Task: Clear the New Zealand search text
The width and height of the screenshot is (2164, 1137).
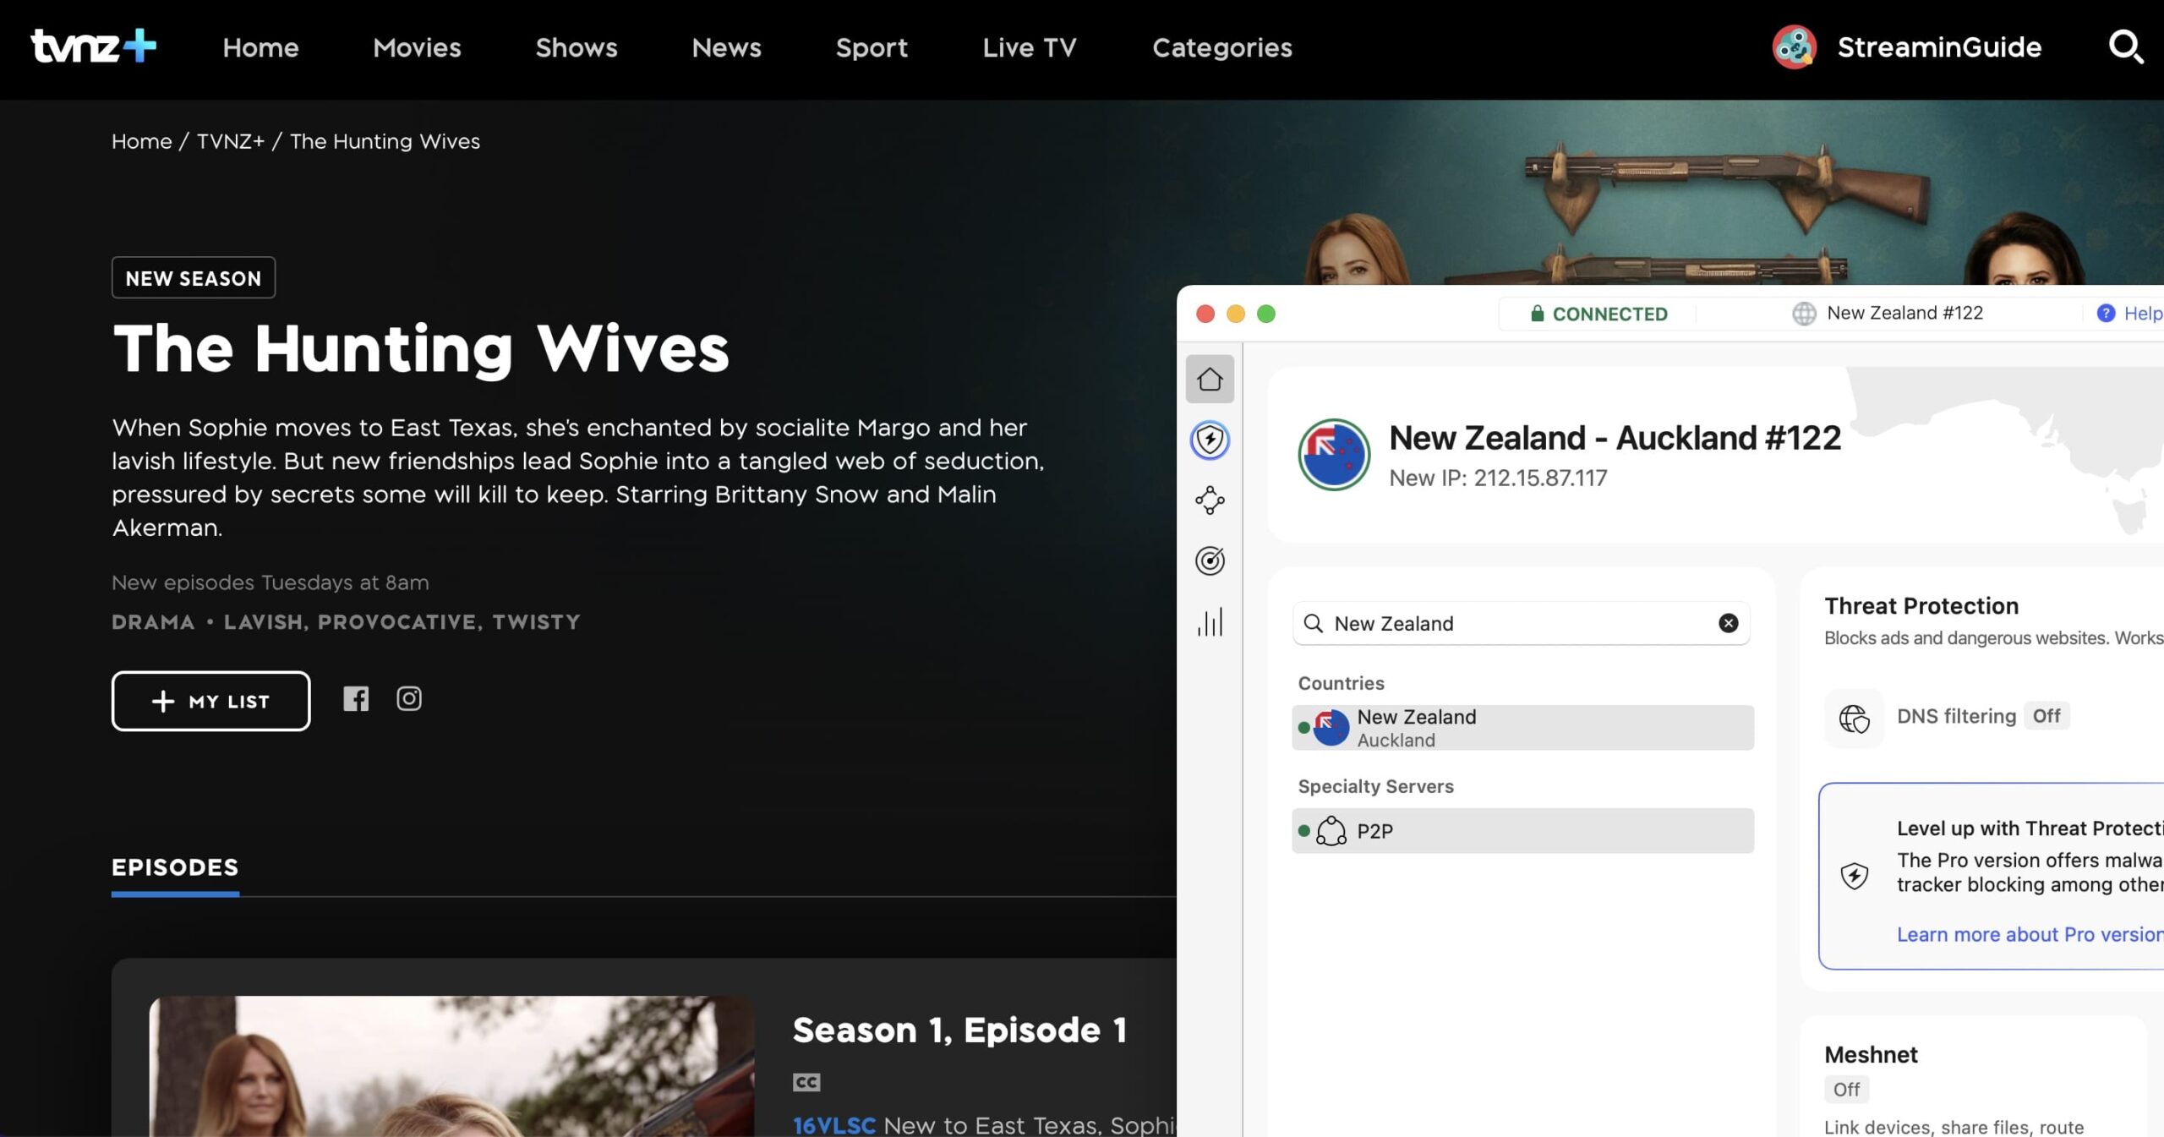Action: 1728,623
